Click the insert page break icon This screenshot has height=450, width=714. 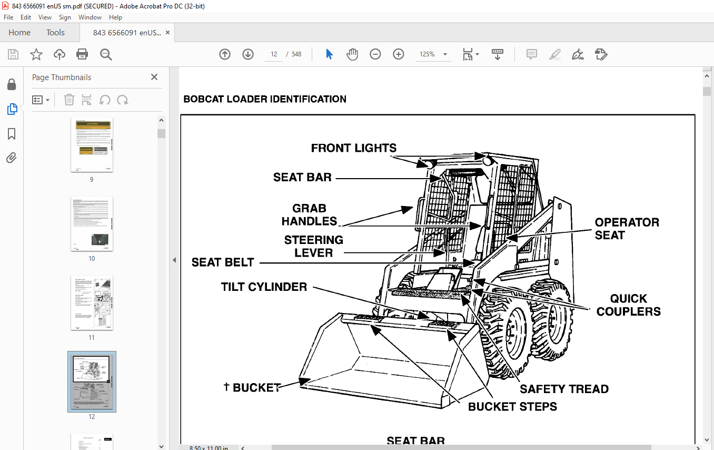(x=87, y=100)
